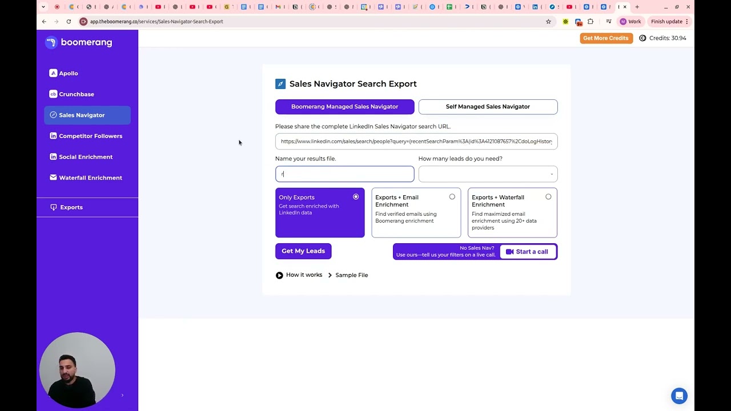Click Get My Leads button
This screenshot has width=731, height=411.
(303, 251)
